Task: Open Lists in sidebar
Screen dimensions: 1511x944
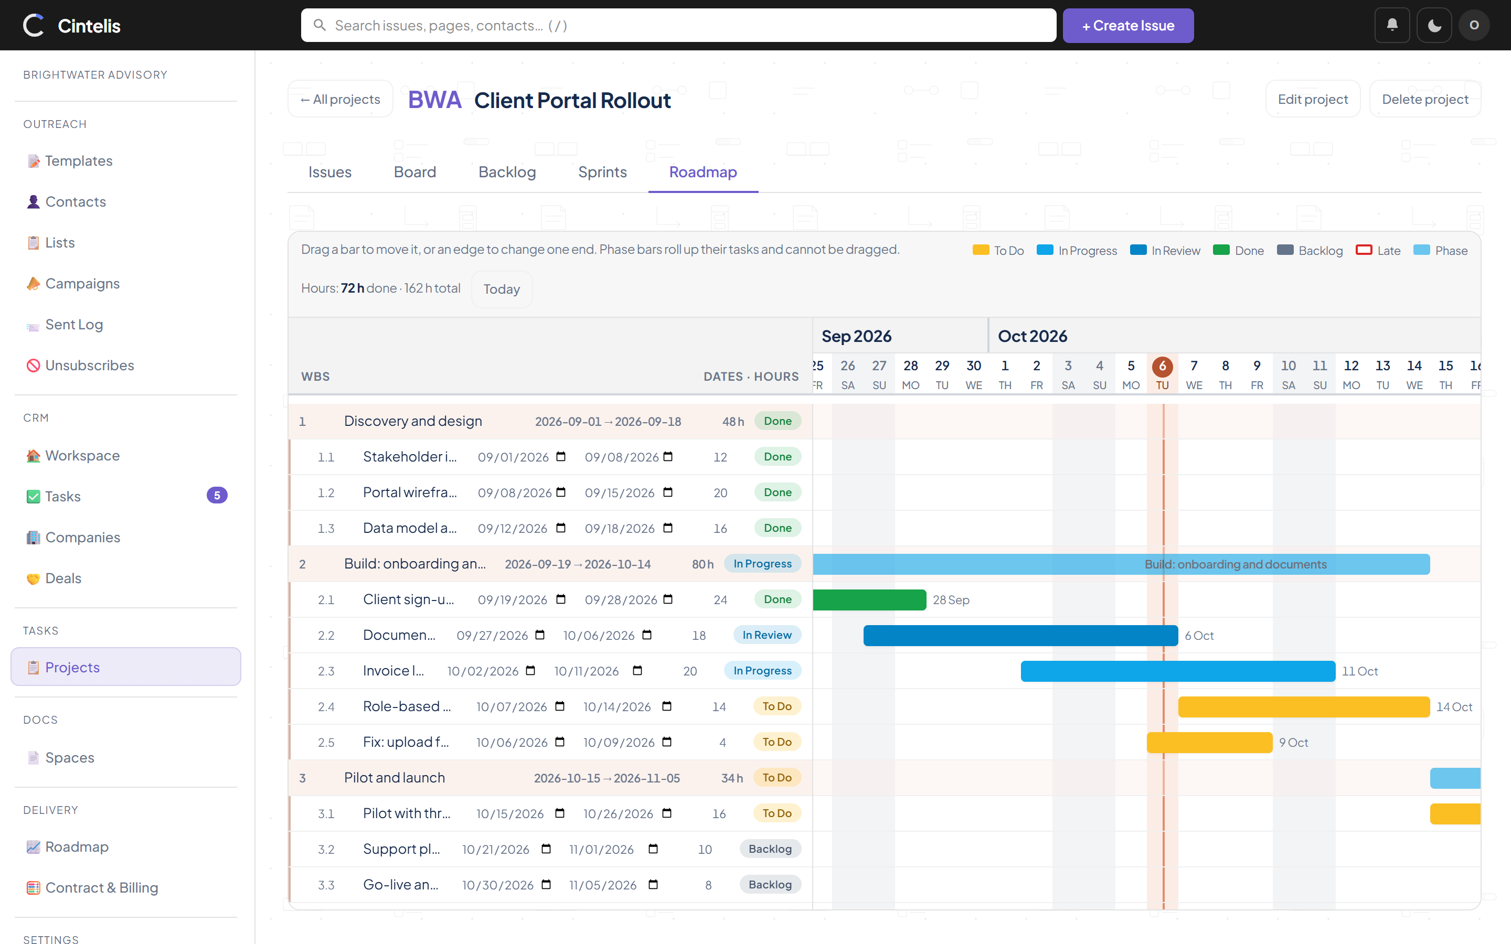Action: [x=126, y=243]
